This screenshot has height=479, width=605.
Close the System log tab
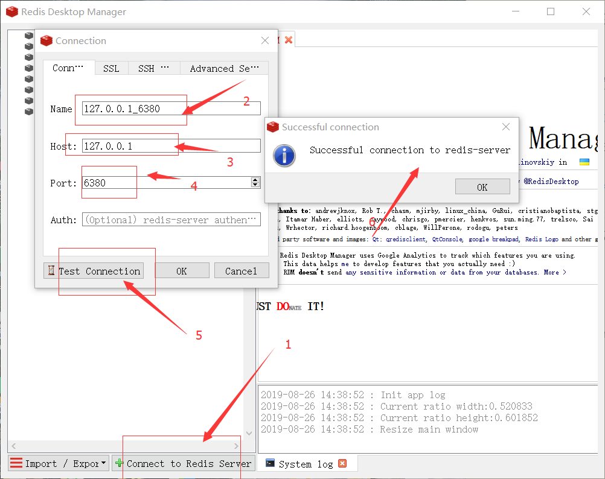coord(342,463)
